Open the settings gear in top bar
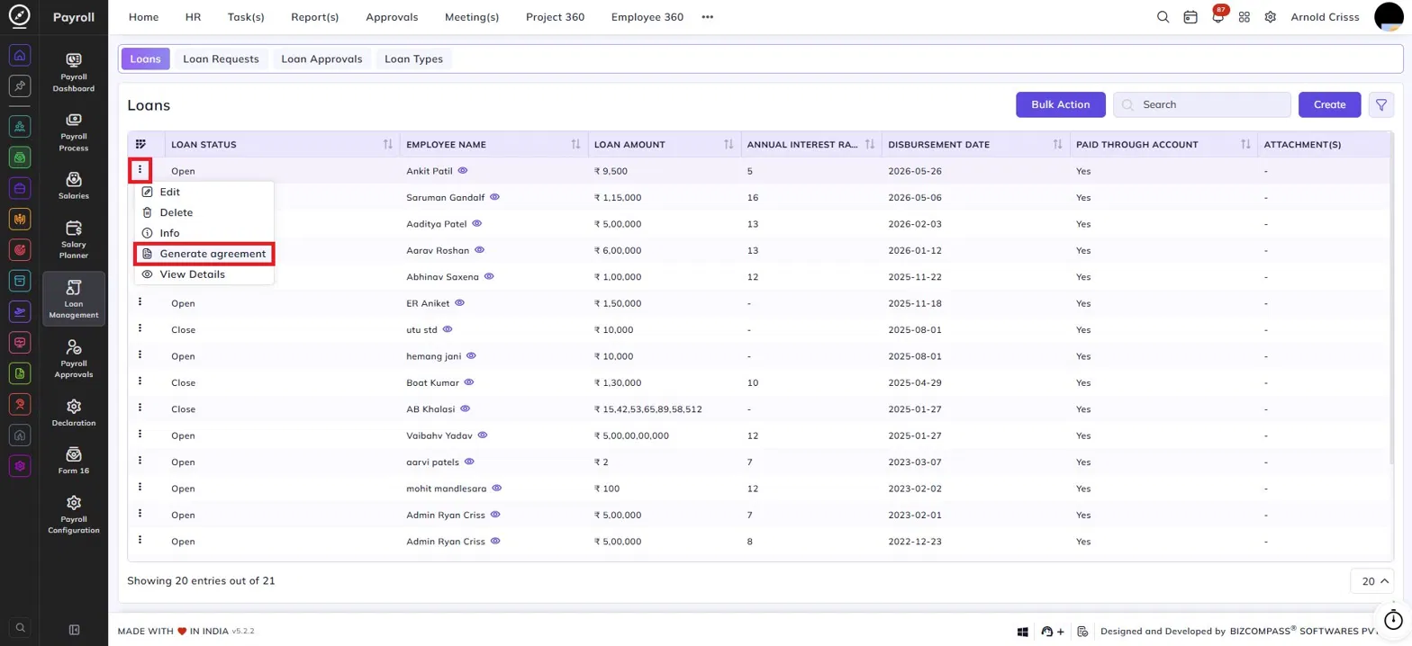The image size is (1412, 646). [1270, 17]
